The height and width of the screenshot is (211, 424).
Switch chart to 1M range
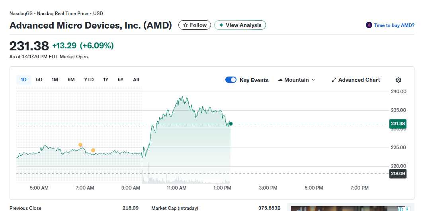[x=55, y=79]
